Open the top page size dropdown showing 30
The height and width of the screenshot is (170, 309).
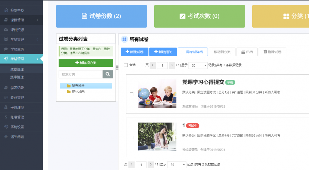click(x=198, y=66)
